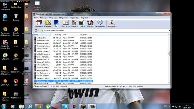Select the Opera desktop shortcut
The image size is (194, 109).
pos(16,82)
